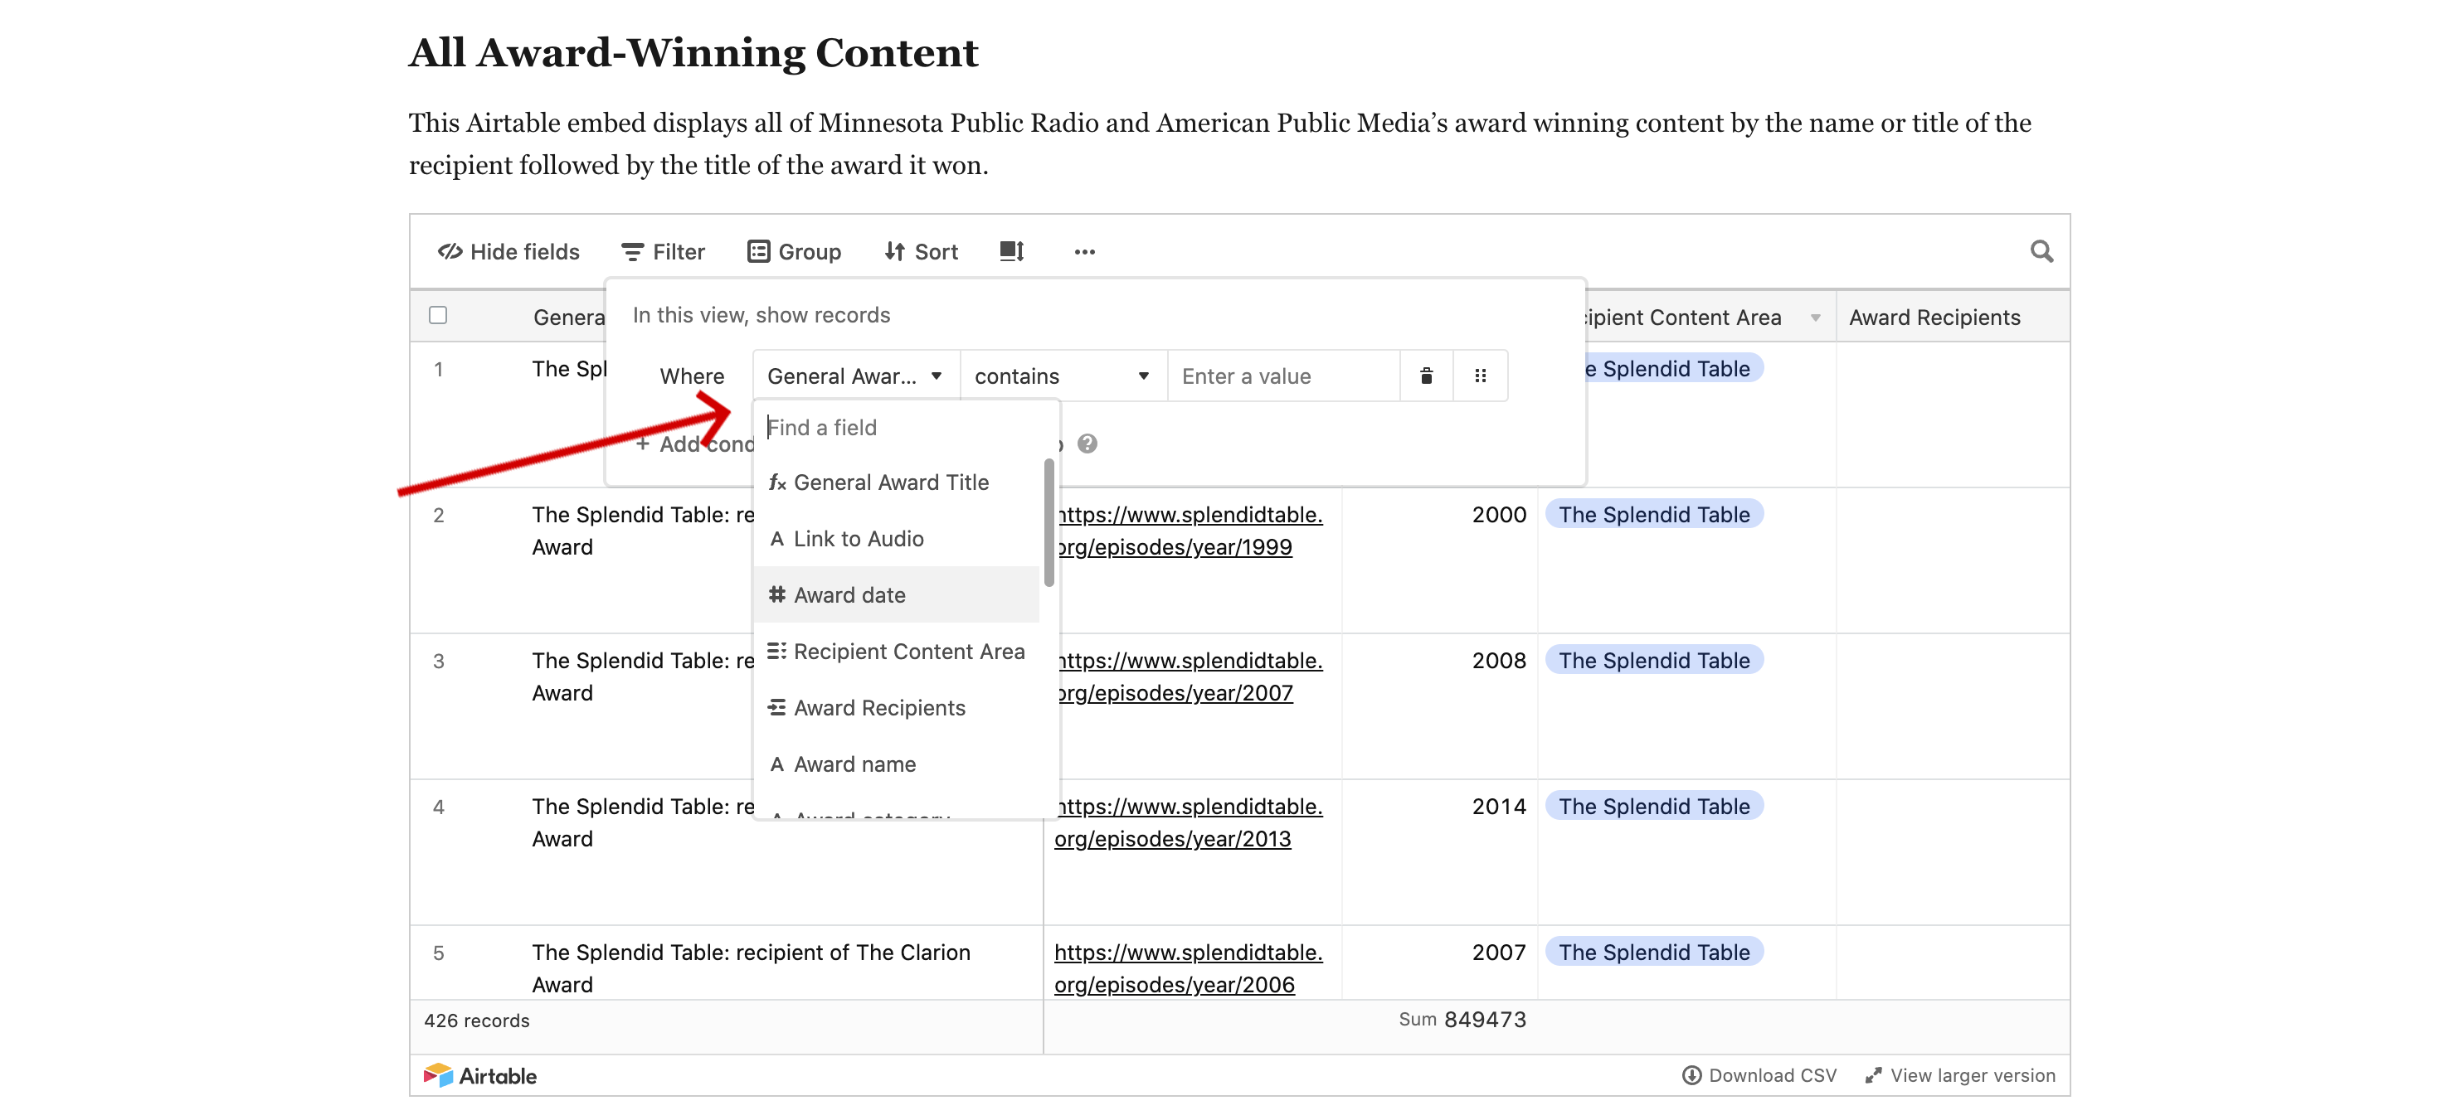Open Recipient Content Area column dropdown arrow

tap(1815, 318)
